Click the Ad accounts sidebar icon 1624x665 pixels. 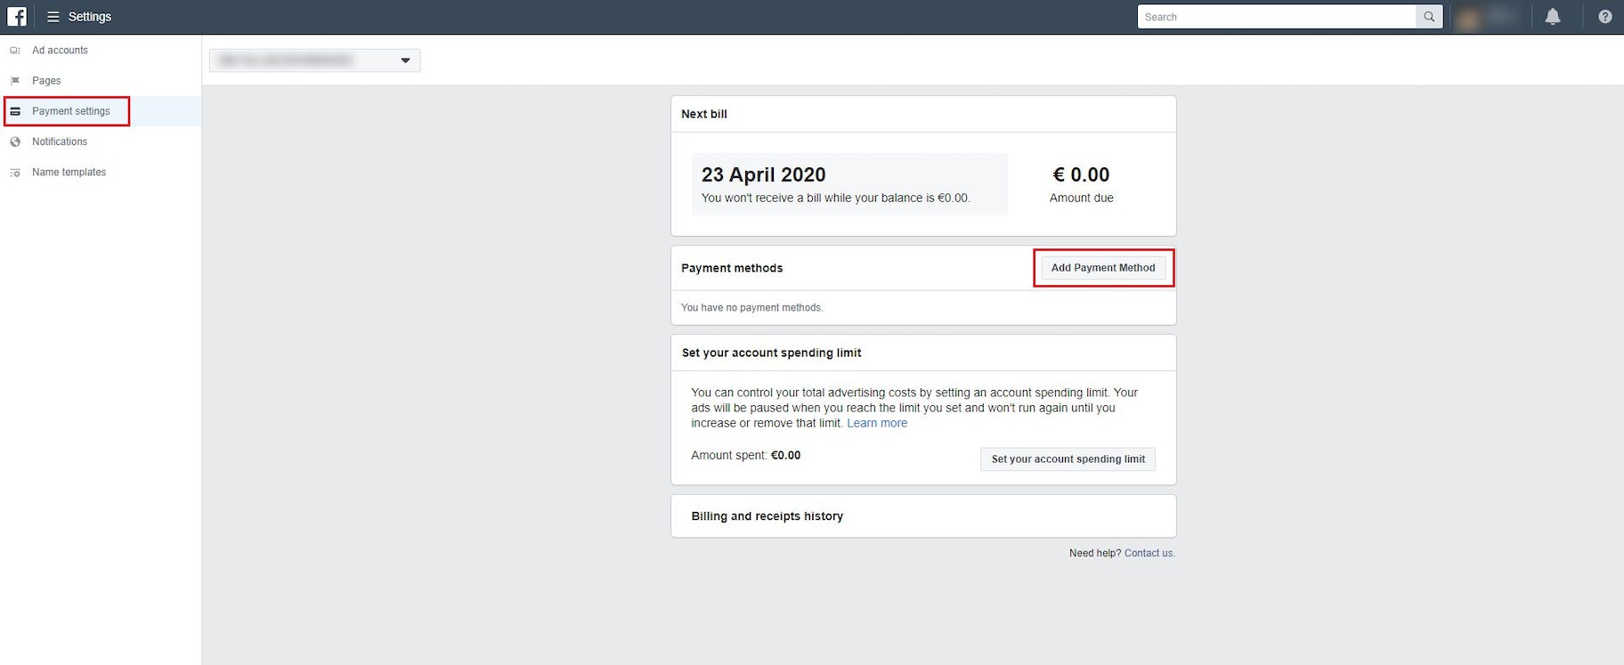point(15,51)
